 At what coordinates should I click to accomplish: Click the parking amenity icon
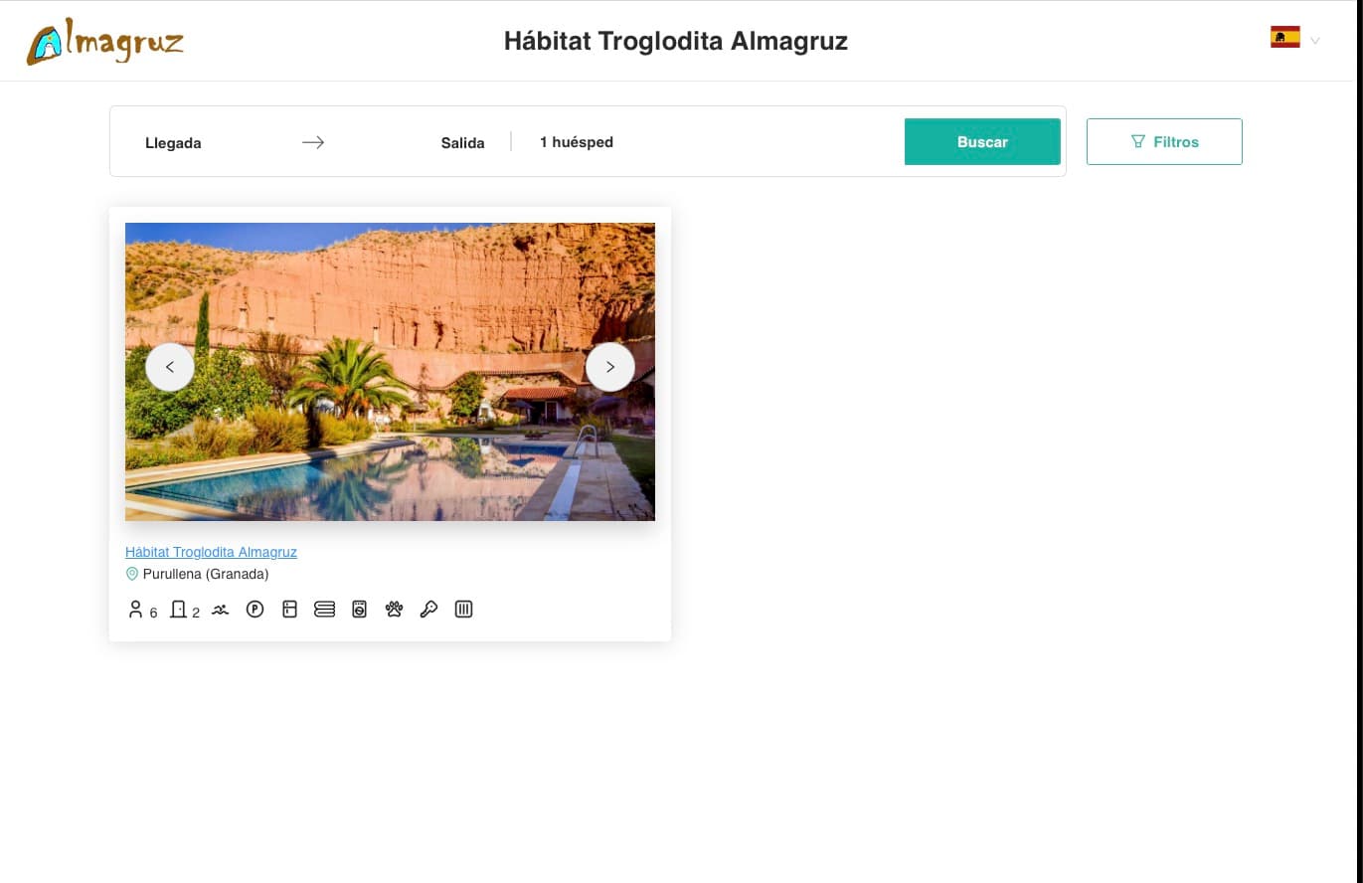[255, 610]
